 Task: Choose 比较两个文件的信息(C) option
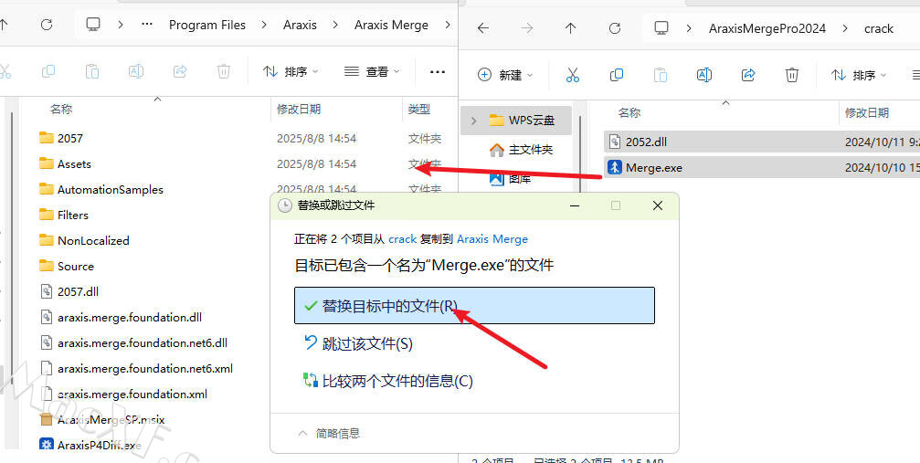point(387,381)
